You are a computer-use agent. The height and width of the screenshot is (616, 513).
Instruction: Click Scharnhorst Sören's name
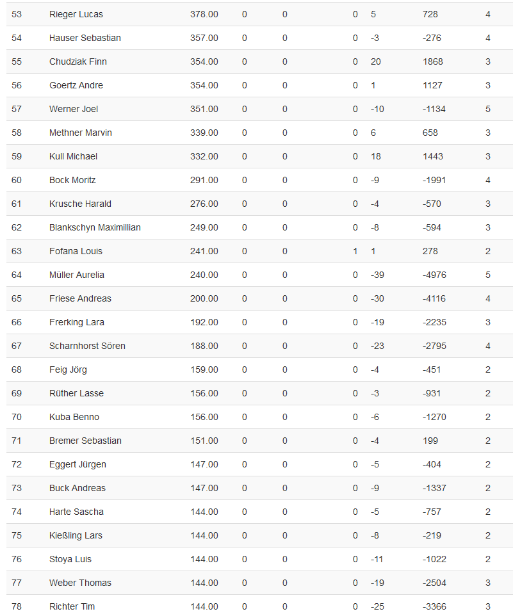(x=87, y=346)
